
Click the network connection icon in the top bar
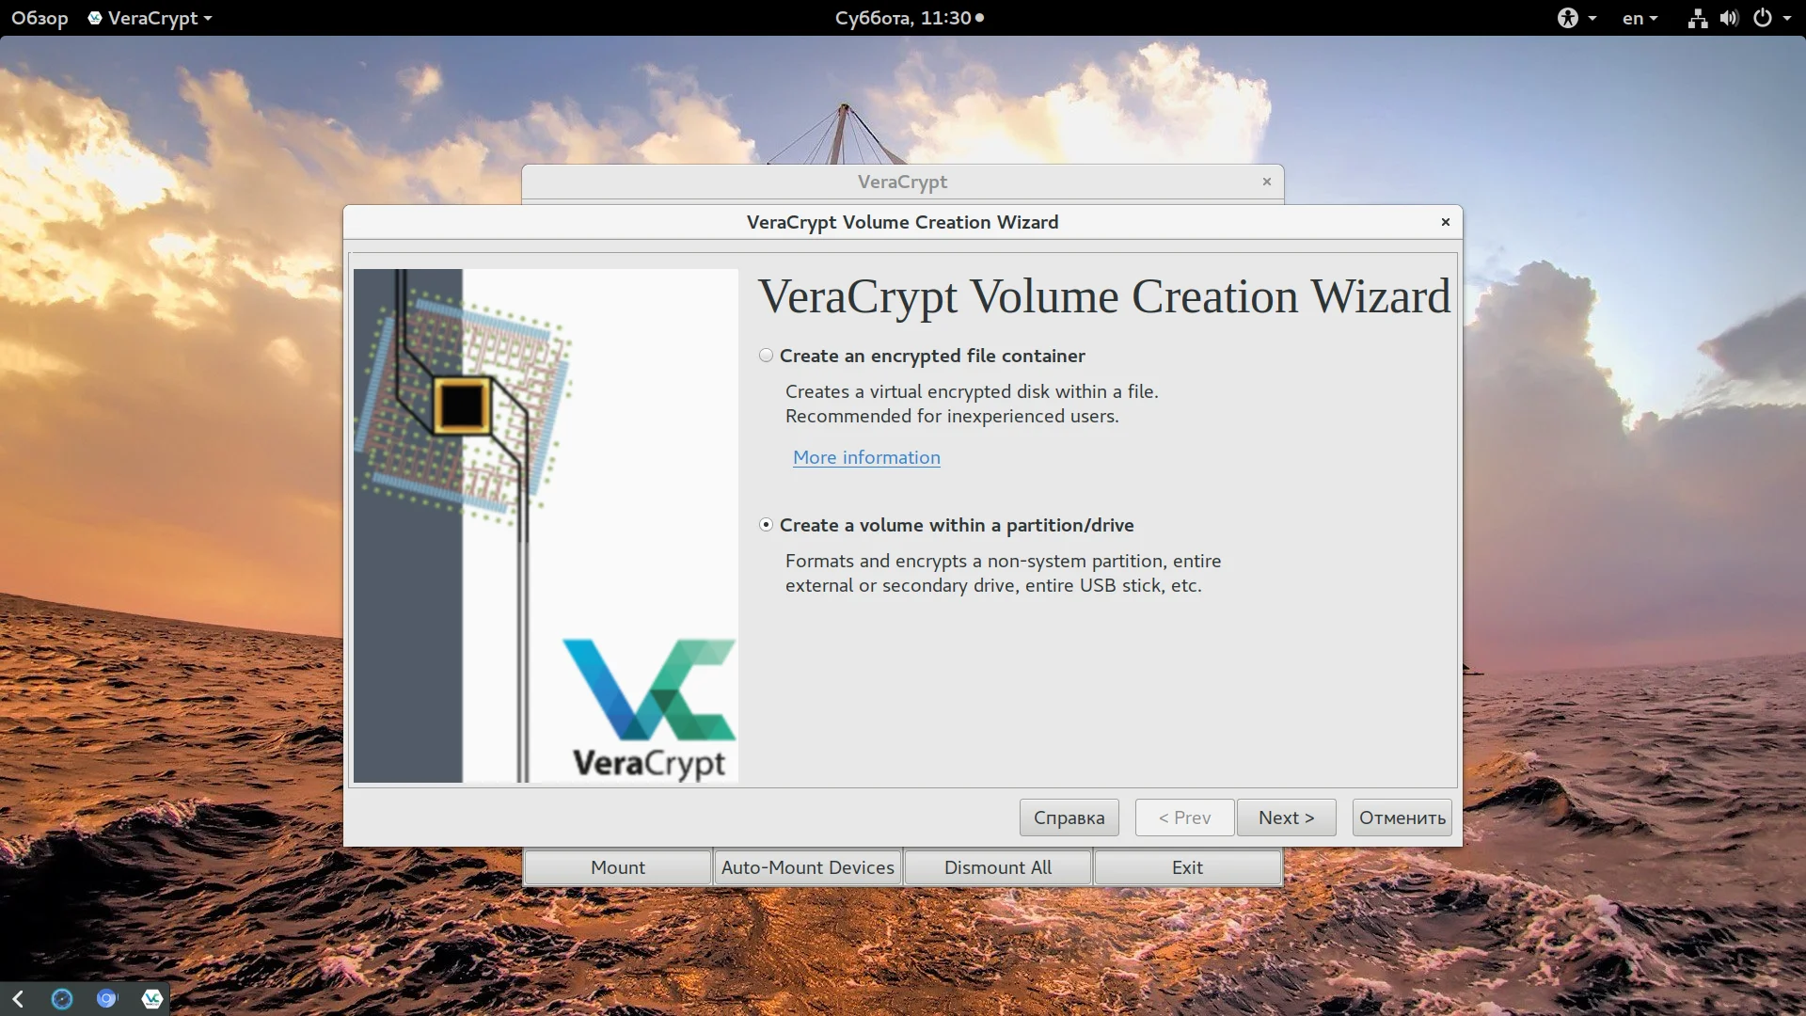pos(1697,18)
